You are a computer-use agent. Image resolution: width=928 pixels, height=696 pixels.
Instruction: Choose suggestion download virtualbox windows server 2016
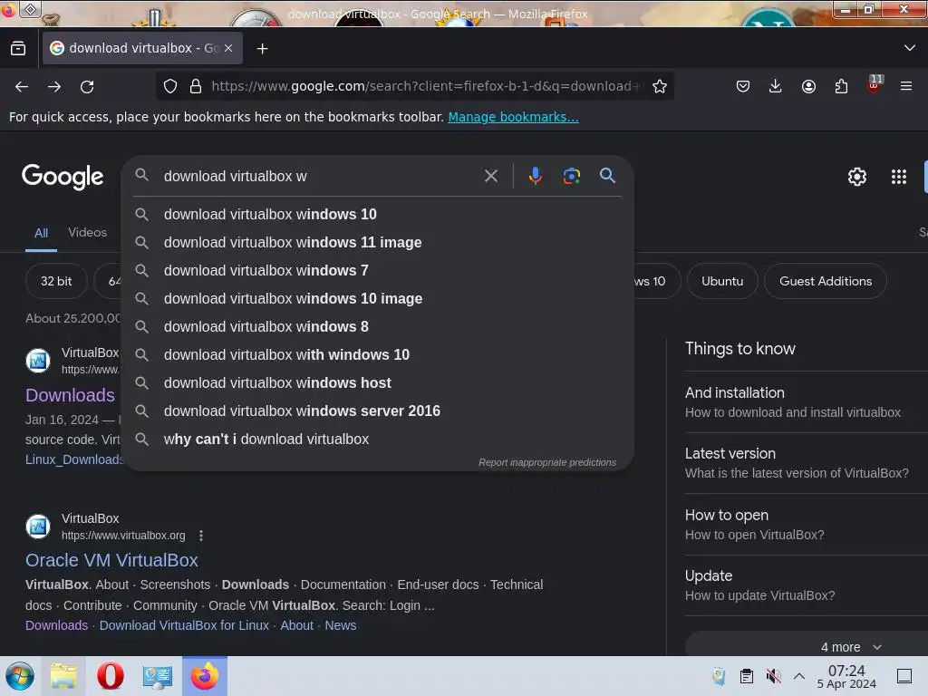[378, 411]
